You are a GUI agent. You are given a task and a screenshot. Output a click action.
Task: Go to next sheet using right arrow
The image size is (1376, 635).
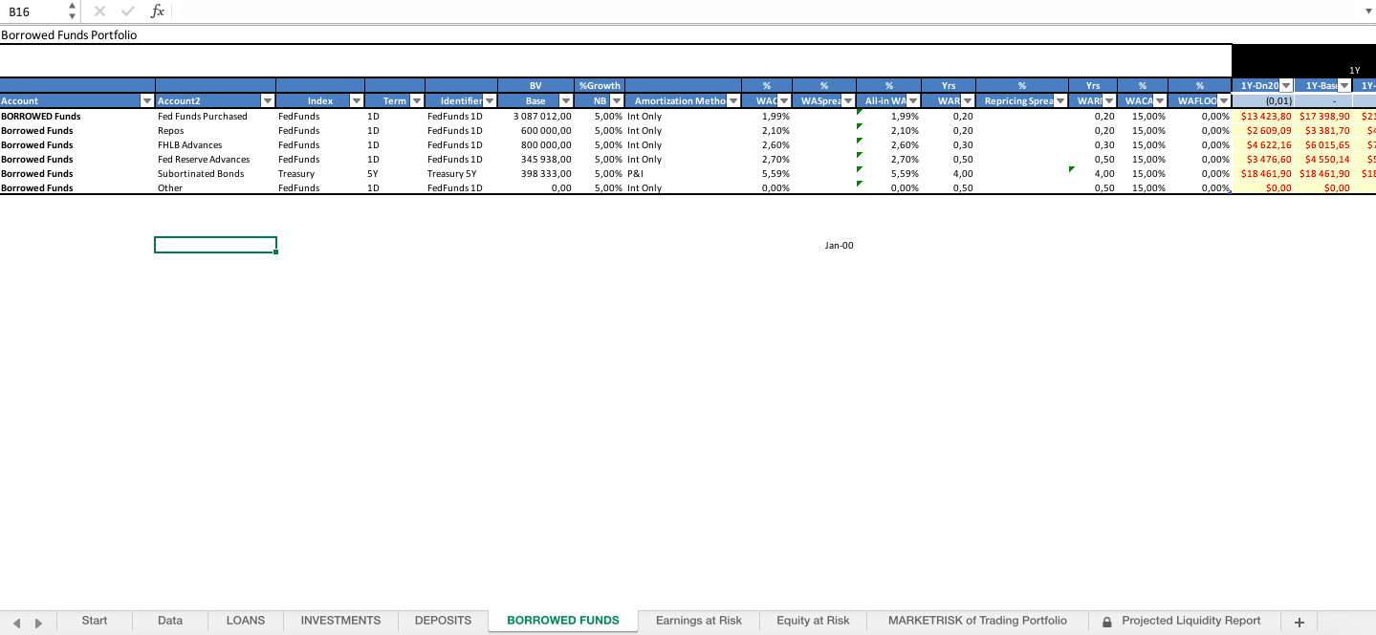point(38,623)
